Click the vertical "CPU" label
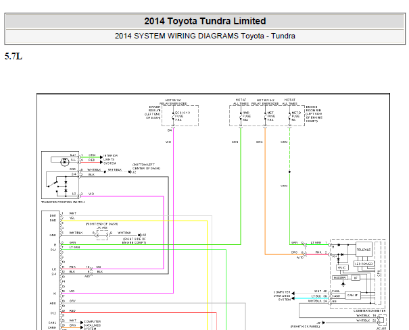This screenshot has height=330, width=409. [378, 273]
